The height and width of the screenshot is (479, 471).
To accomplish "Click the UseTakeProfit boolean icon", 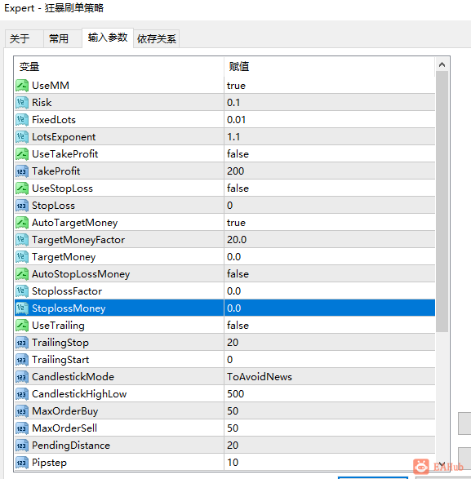I will pos(22,154).
